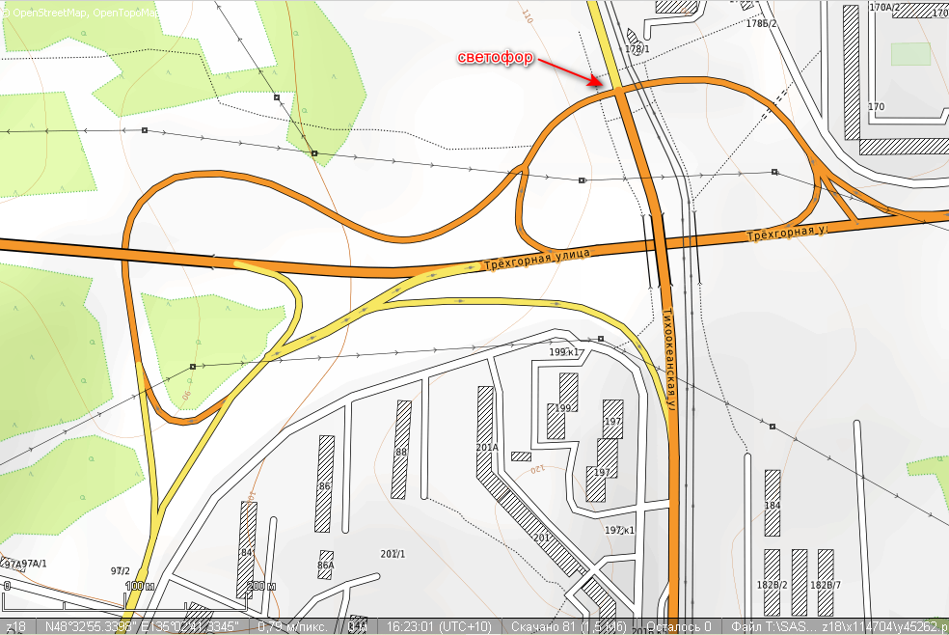Click building 170 label
Viewport: 949px width, 635px height.
tap(876, 106)
